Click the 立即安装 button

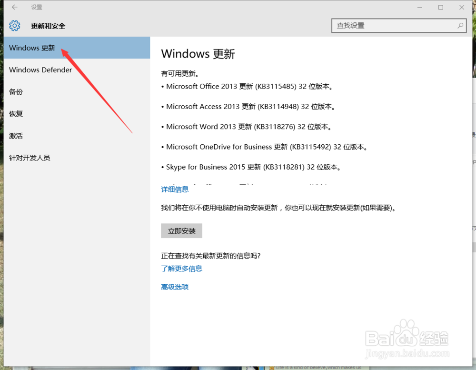[181, 231]
